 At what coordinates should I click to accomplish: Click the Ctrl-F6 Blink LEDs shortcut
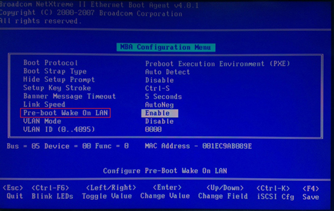pos(52,192)
